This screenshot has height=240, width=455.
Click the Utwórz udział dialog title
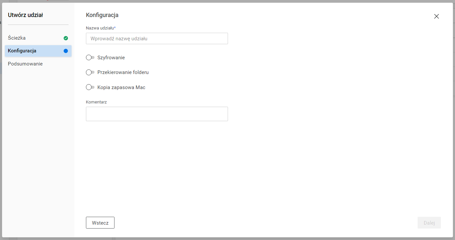[x=25, y=15]
